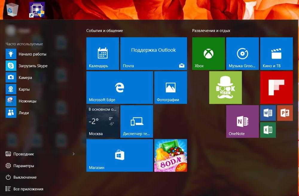The image size is (299, 196).
Task: Open the OneNote tile
Action: tap(242, 121)
